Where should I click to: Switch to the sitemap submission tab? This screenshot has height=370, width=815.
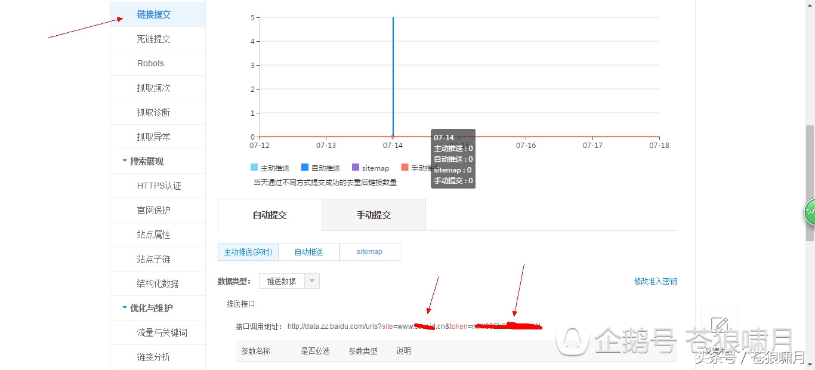click(x=369, y=252)
